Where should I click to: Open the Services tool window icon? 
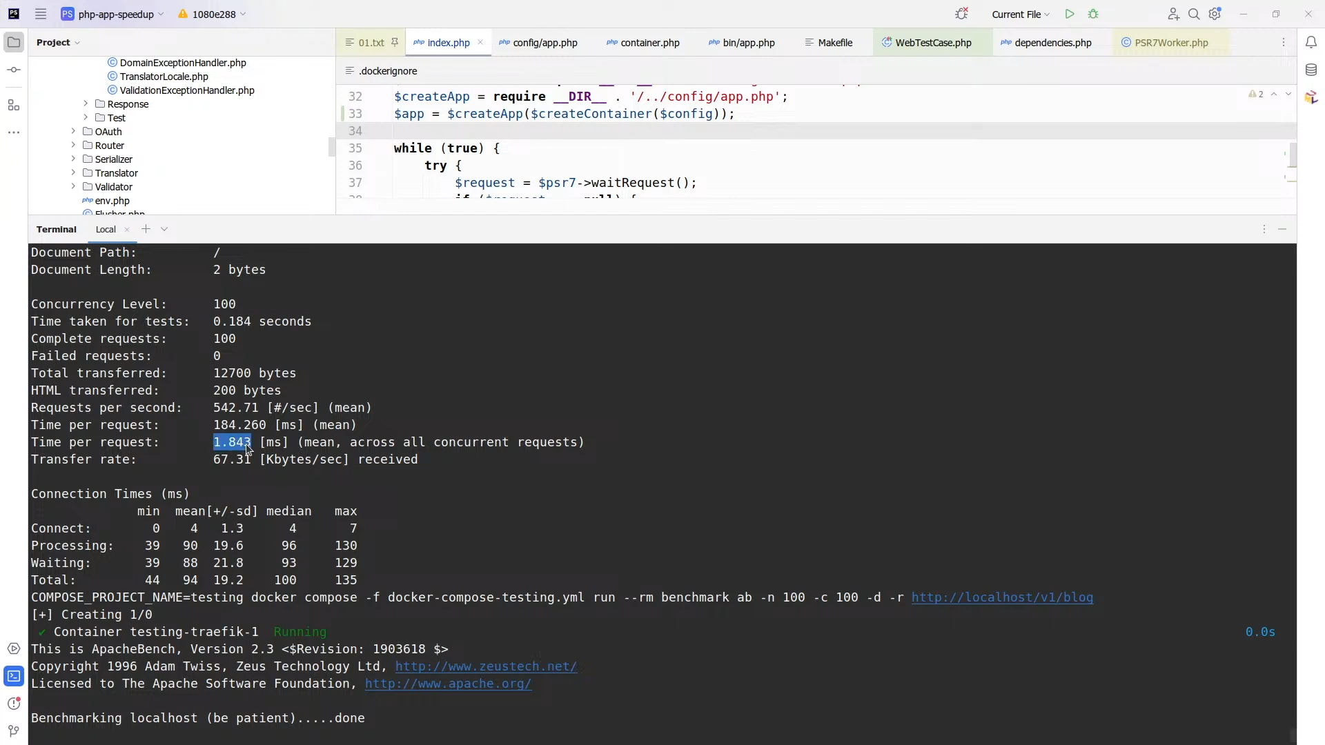(14, 648)
